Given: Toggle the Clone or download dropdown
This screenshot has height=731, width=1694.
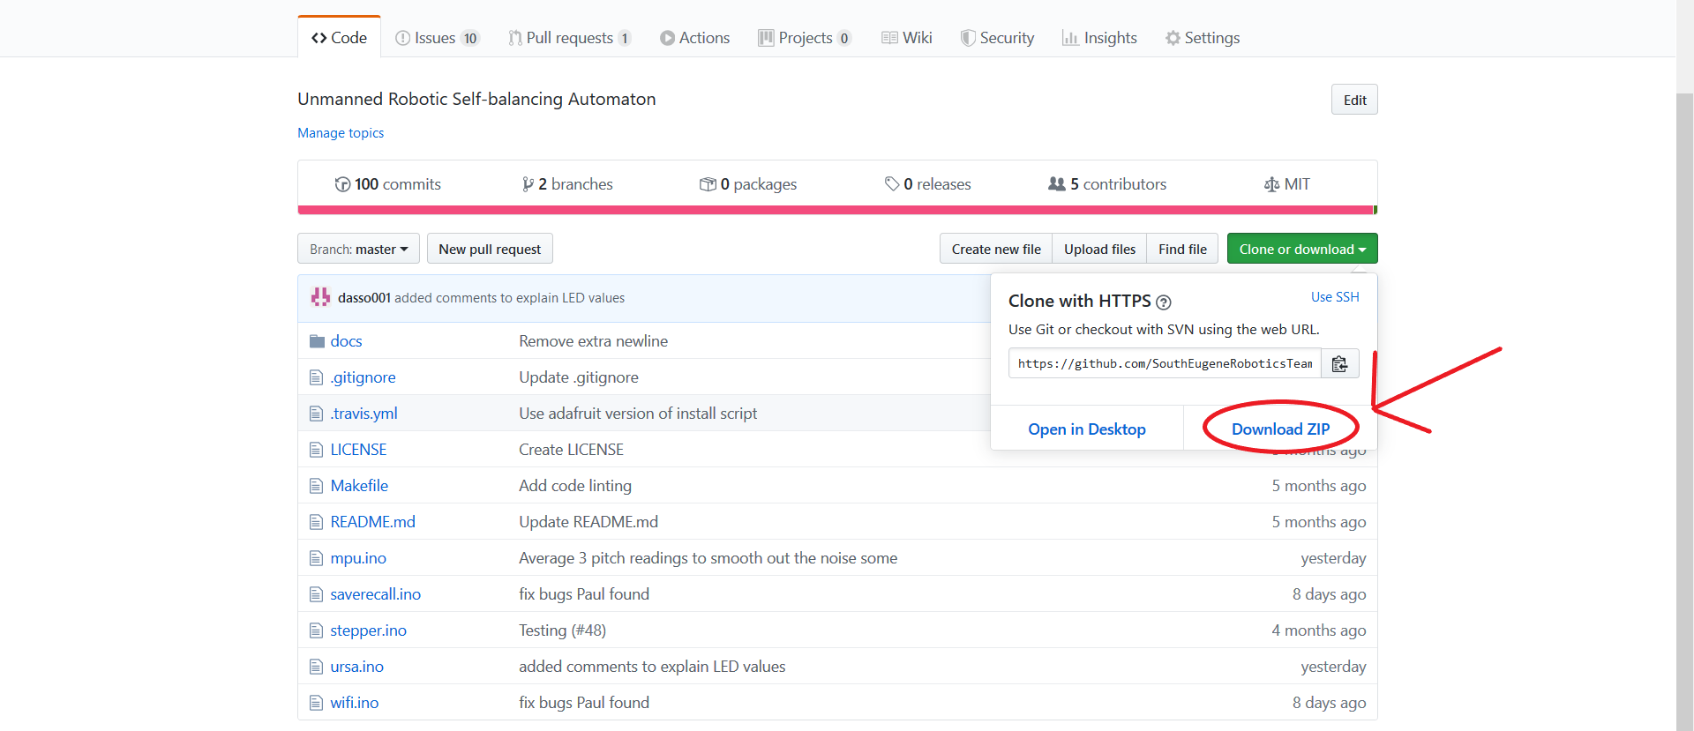Looking at the screenshot, I should click(1302, 249).
